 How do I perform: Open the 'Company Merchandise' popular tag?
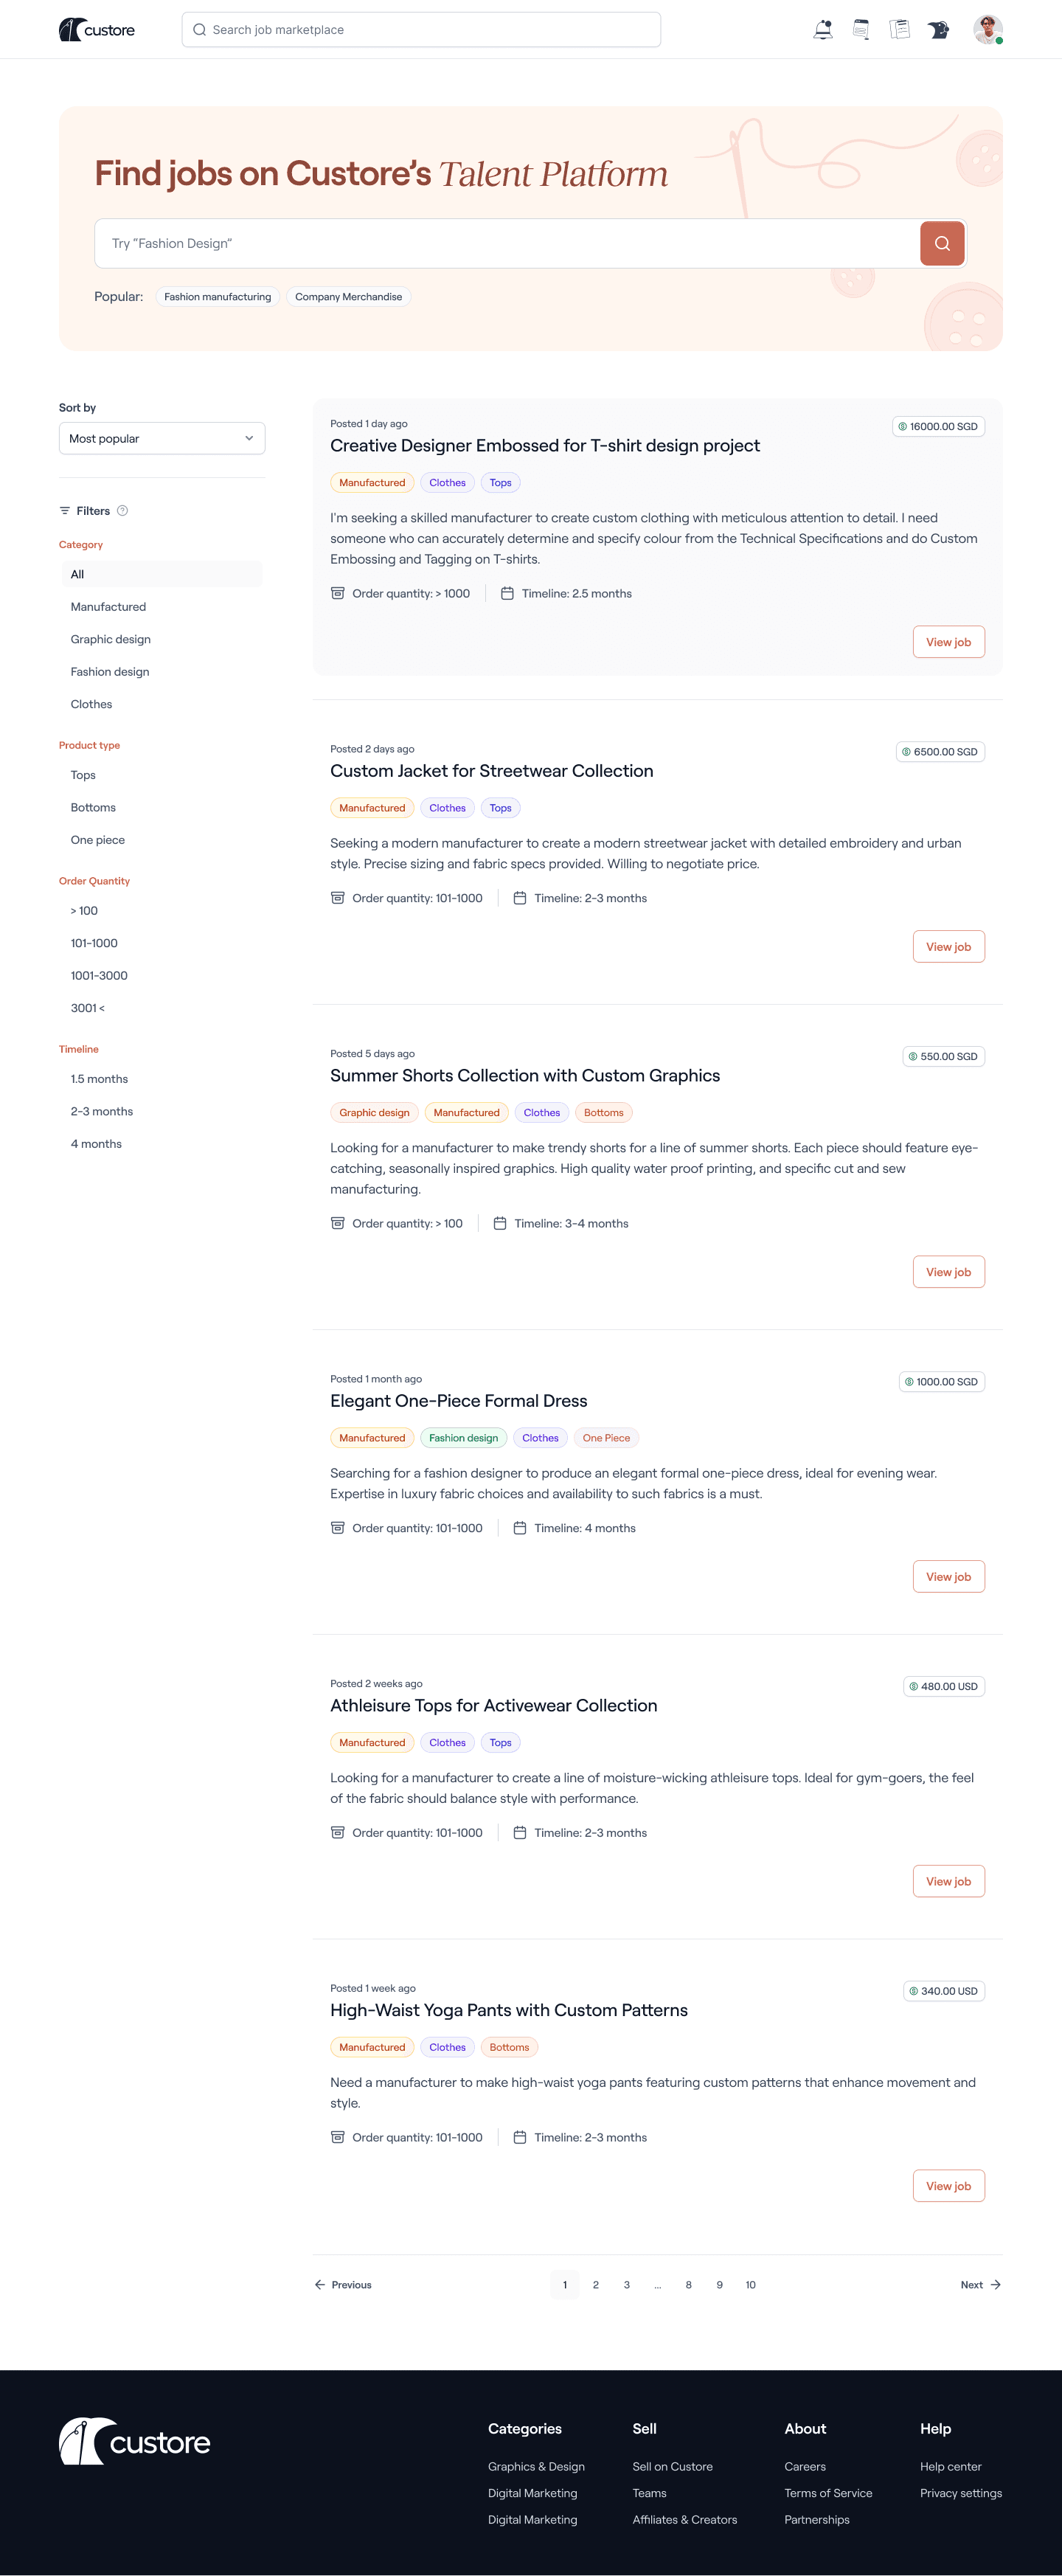point(348,296)
